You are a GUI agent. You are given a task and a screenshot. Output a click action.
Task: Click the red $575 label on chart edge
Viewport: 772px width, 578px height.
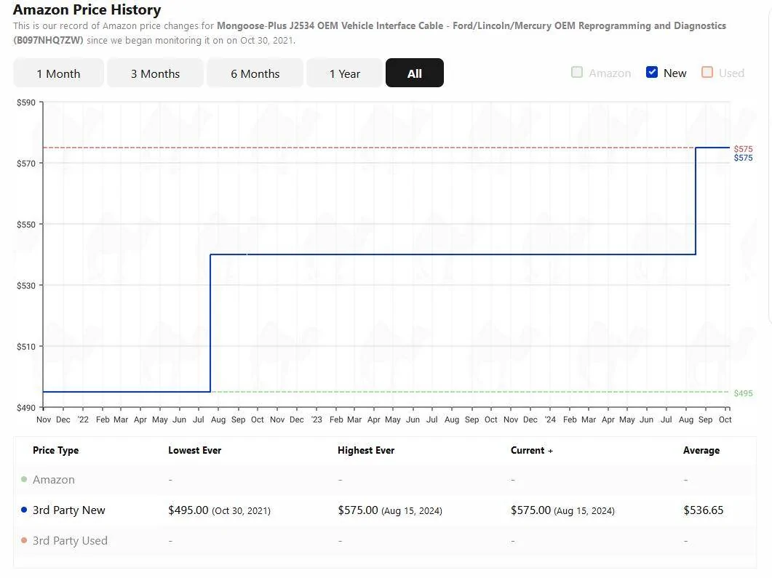pyautogui.click(x=743, y=148)
